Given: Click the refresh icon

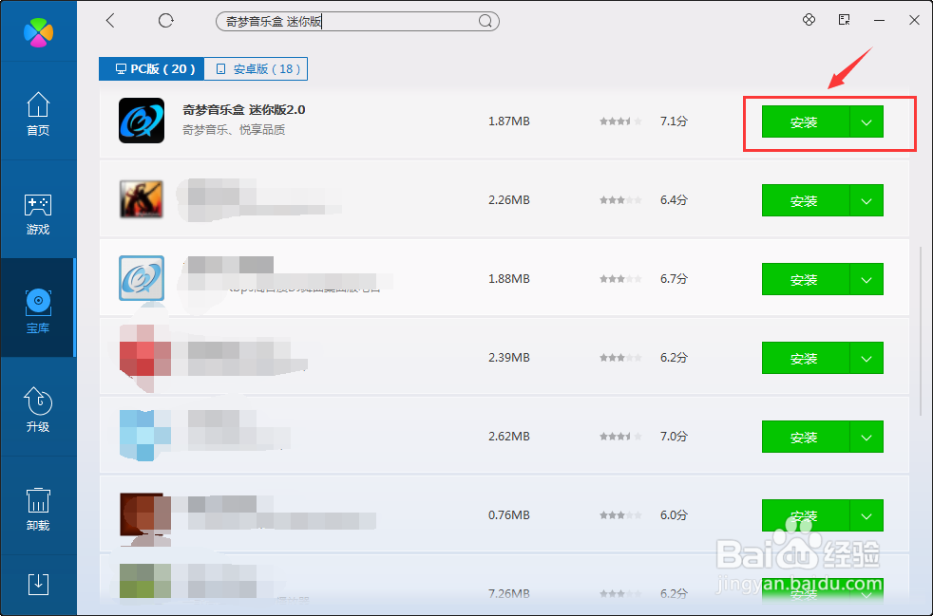Looking at the screenshot, I should tap(166, 21).
